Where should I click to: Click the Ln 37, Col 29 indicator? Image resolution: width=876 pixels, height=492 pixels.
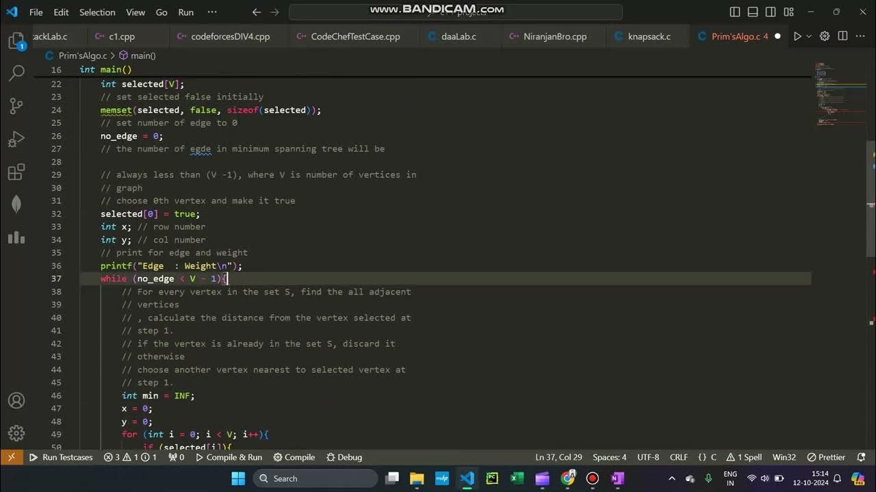(558, 457)
